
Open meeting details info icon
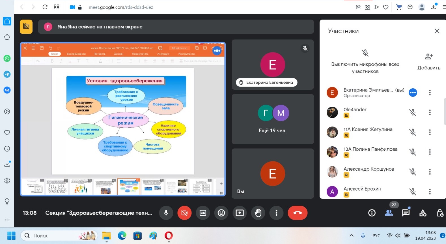coord(372,213)
